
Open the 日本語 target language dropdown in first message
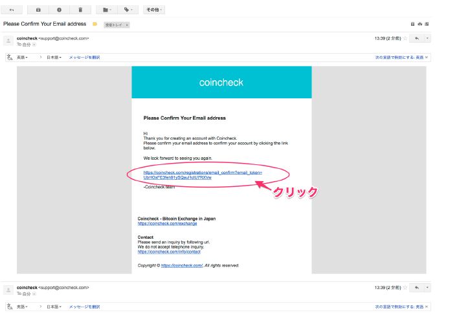coord(54,58)
